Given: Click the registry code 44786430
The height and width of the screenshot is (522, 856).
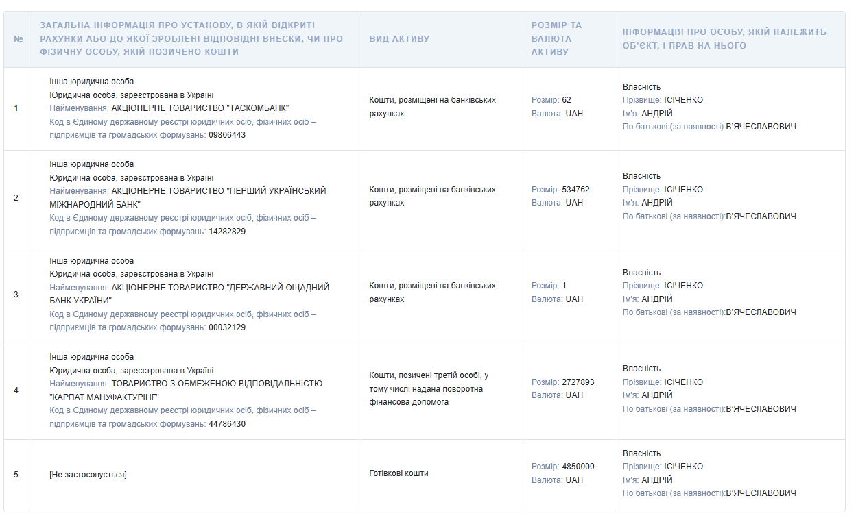Looking at the screenshot, I should [x=227, y=424].
